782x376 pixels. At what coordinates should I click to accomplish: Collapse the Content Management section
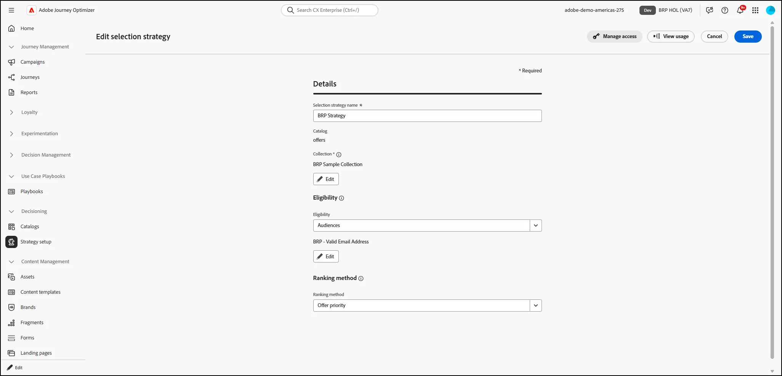(x=11, y=262)
